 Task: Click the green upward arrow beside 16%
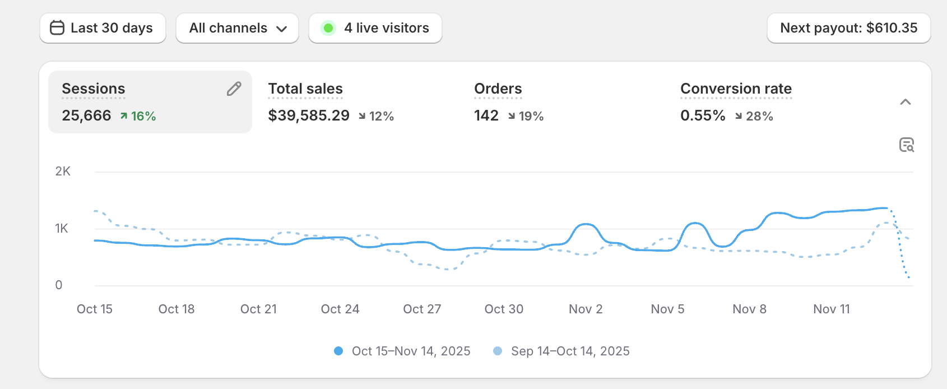coord(124,116)
